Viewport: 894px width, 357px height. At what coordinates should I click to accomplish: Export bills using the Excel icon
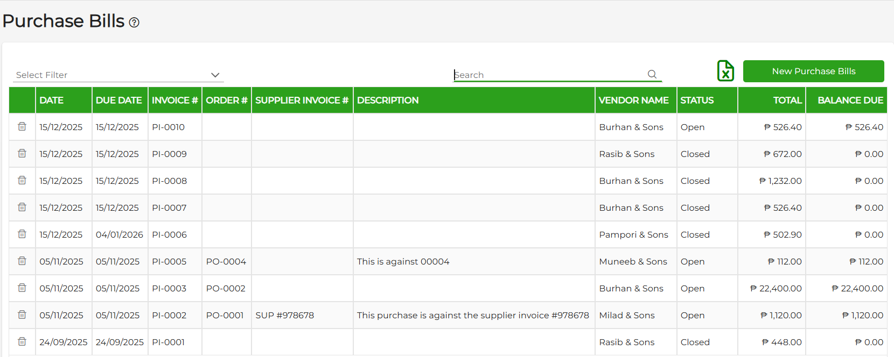(725, 71)
